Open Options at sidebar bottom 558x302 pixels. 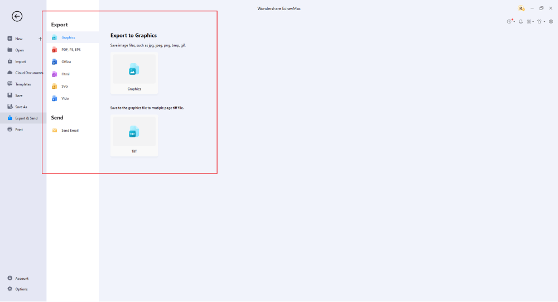coord(21,289)
